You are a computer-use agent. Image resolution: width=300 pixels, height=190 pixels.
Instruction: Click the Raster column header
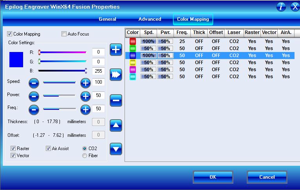point(252,33)
